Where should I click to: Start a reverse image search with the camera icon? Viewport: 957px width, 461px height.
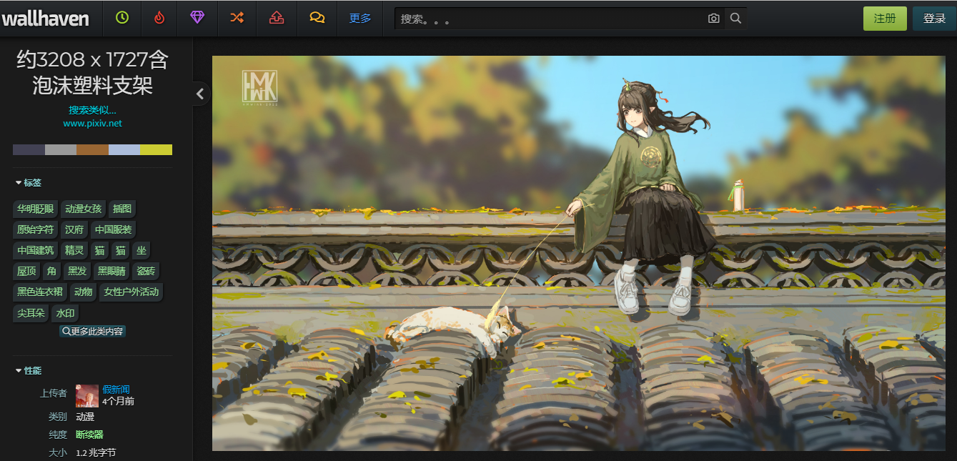713,18
